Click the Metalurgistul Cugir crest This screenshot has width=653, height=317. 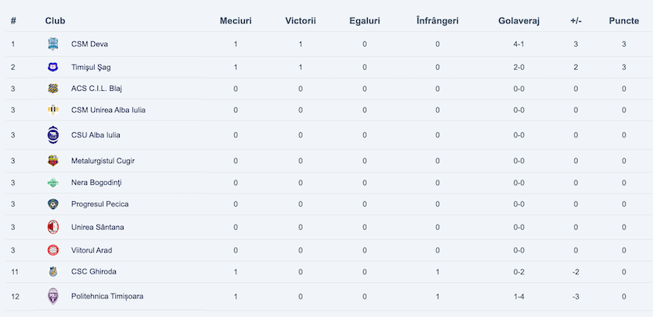click(x=53, y=161)
